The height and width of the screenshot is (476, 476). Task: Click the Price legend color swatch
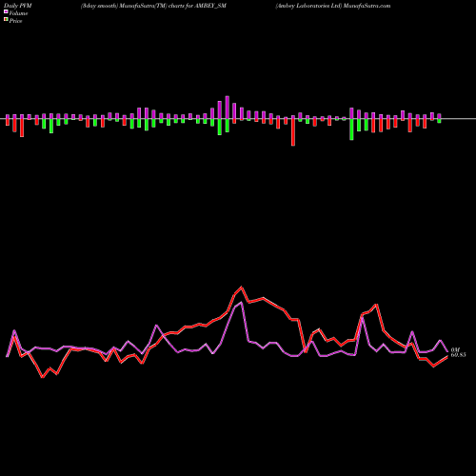tap(6, 20)
